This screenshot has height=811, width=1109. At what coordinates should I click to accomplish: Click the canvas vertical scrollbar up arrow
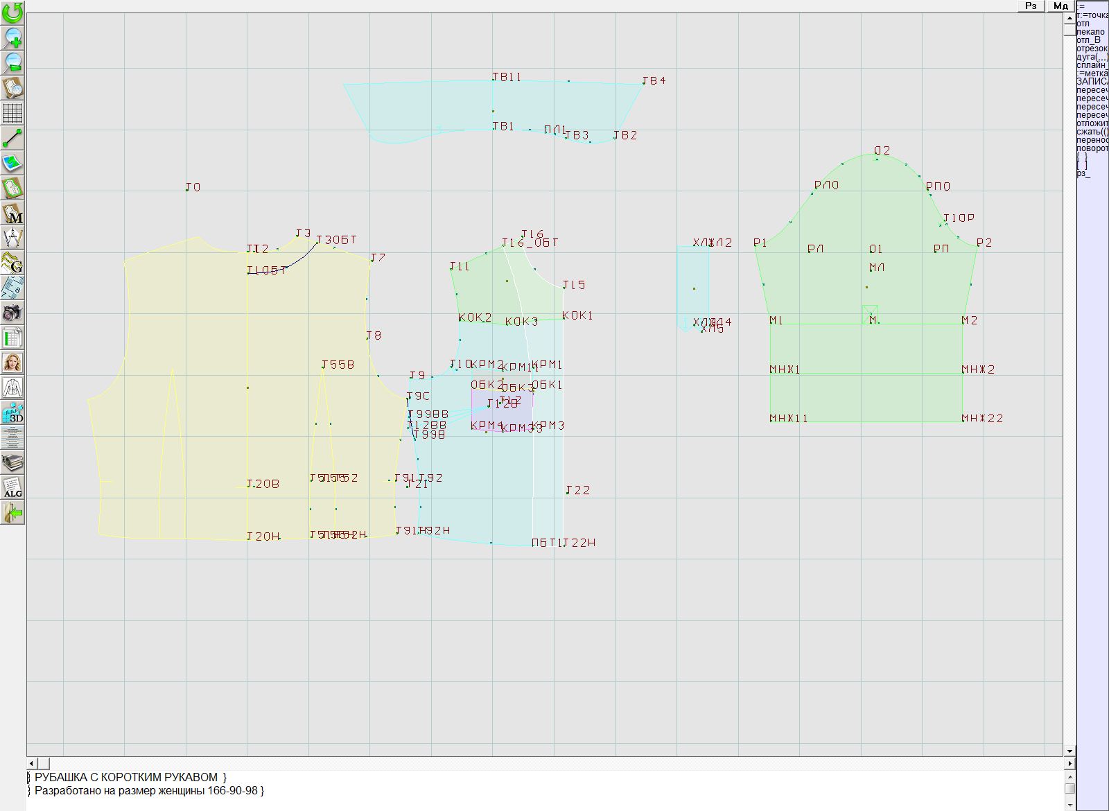[1069, 17]
